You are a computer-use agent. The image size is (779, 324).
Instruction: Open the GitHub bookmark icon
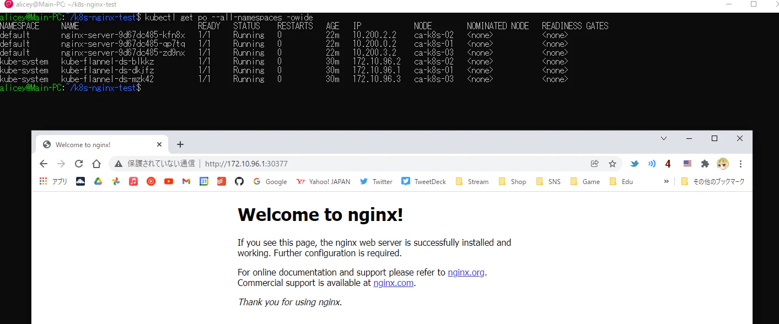tap(239, 181)
